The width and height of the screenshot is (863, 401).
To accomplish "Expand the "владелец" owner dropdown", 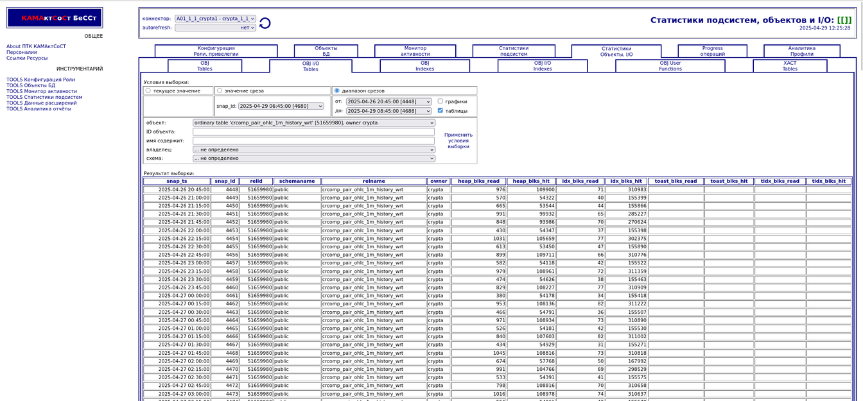I will point(313,149).
